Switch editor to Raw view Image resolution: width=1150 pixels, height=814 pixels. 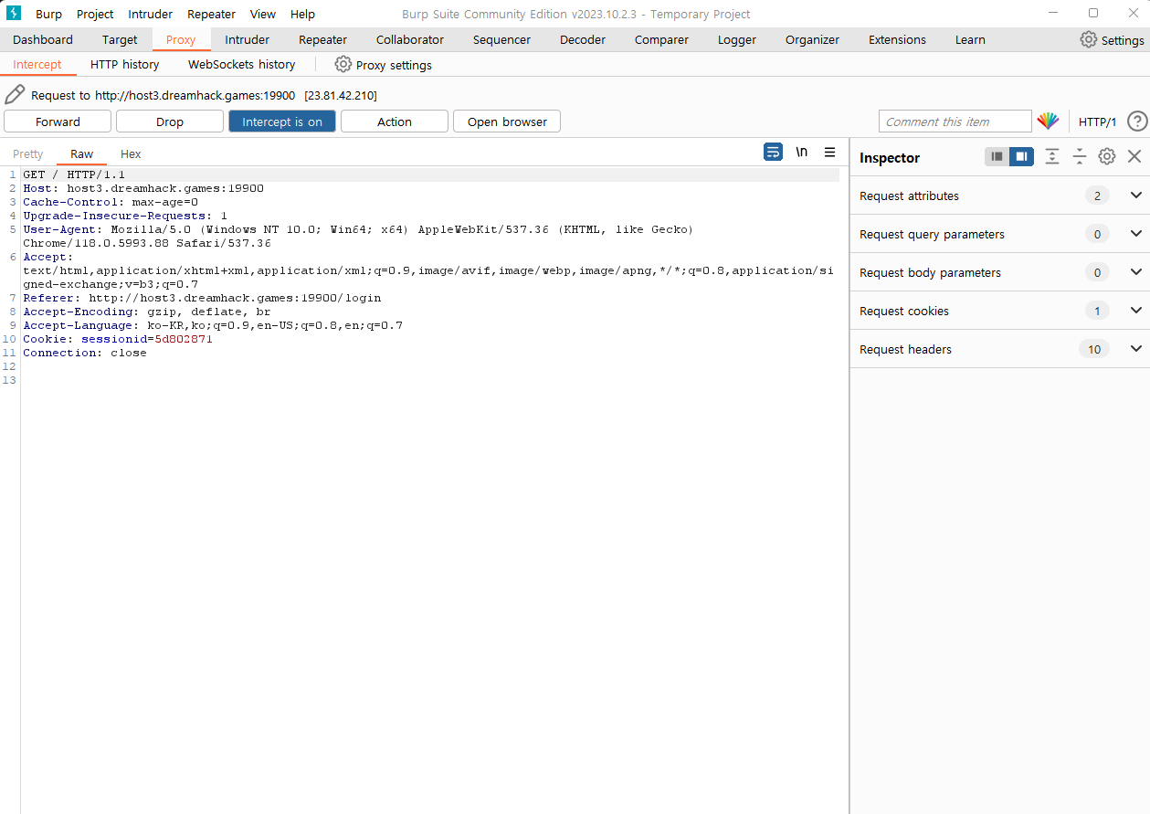(81, 153)
